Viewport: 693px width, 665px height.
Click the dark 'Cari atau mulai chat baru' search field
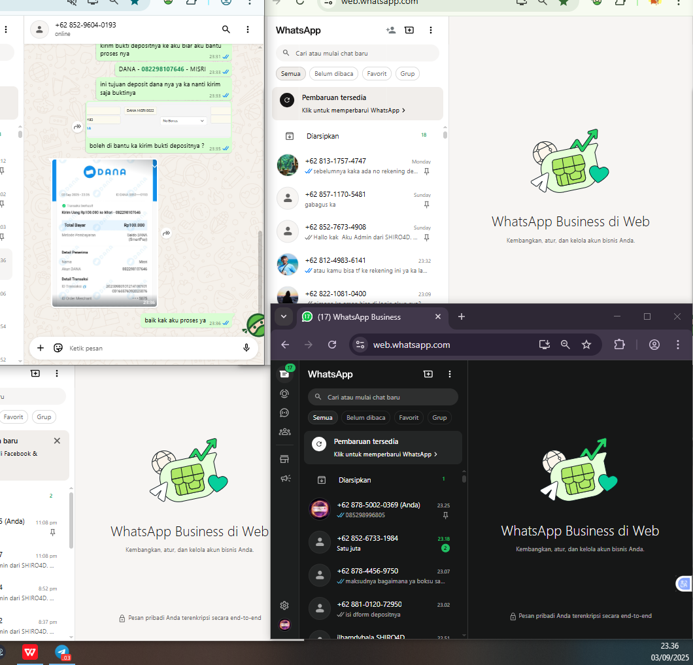[x=382, y=397]
